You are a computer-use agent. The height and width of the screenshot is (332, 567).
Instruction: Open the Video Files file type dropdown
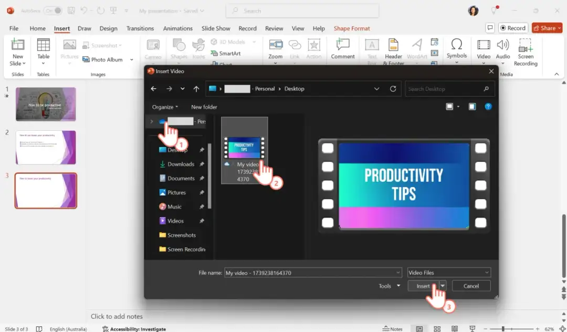pos(449,272)
